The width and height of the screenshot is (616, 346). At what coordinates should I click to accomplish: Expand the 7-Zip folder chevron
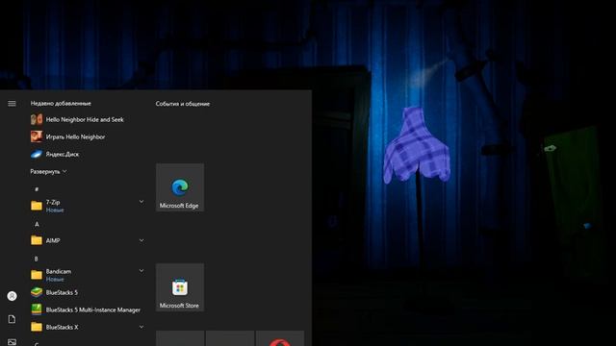click(x=141, y=202)
